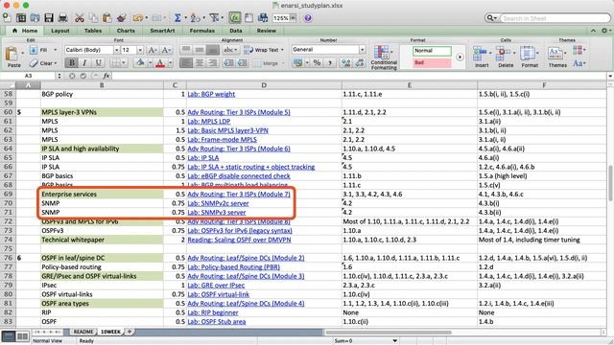Screen dimensions: 614x345
Task: Switch to the Tables ribbon tab
Action: [93, 31]
